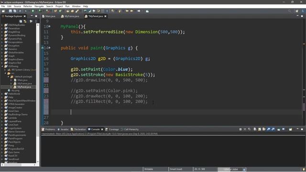
Task: Open Package Explorer view menu (three dots)
Action: (x=36, y=21)
